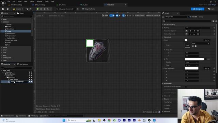Toggle visibility eye for Hover Border Image row
Screen dimensions: 218x123
point(32,82)
